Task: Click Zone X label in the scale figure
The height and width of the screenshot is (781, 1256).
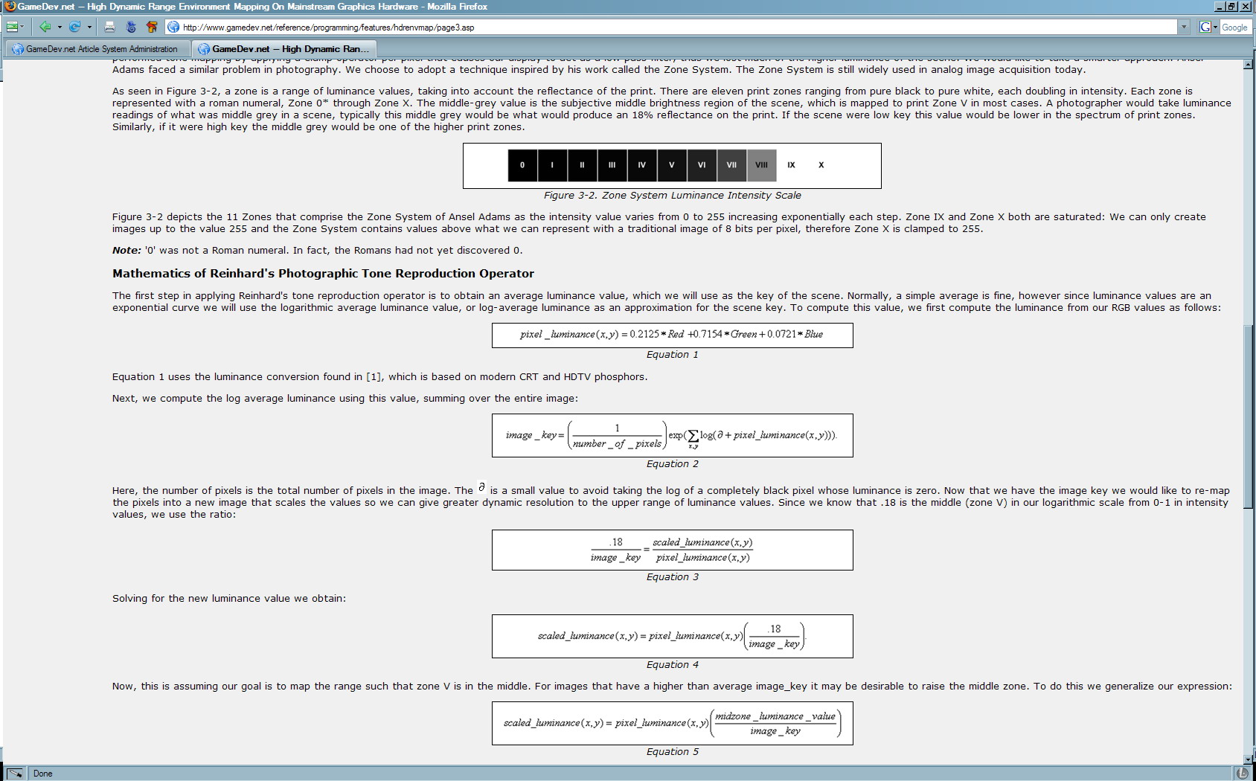Action: (821, 165)
